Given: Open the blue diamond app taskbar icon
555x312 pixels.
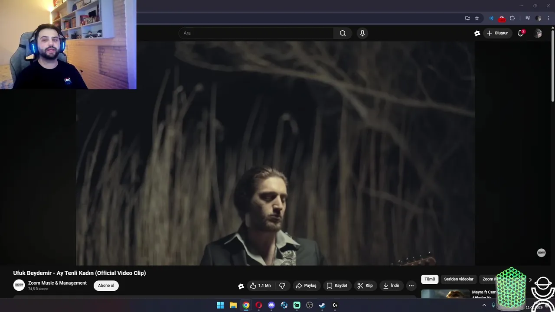Looking at the screenshot, I should click(284, 305).
